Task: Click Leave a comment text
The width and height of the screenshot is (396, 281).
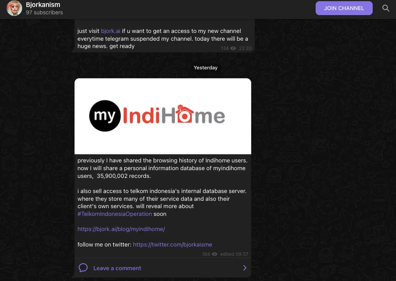Action: tap(117, 268)
